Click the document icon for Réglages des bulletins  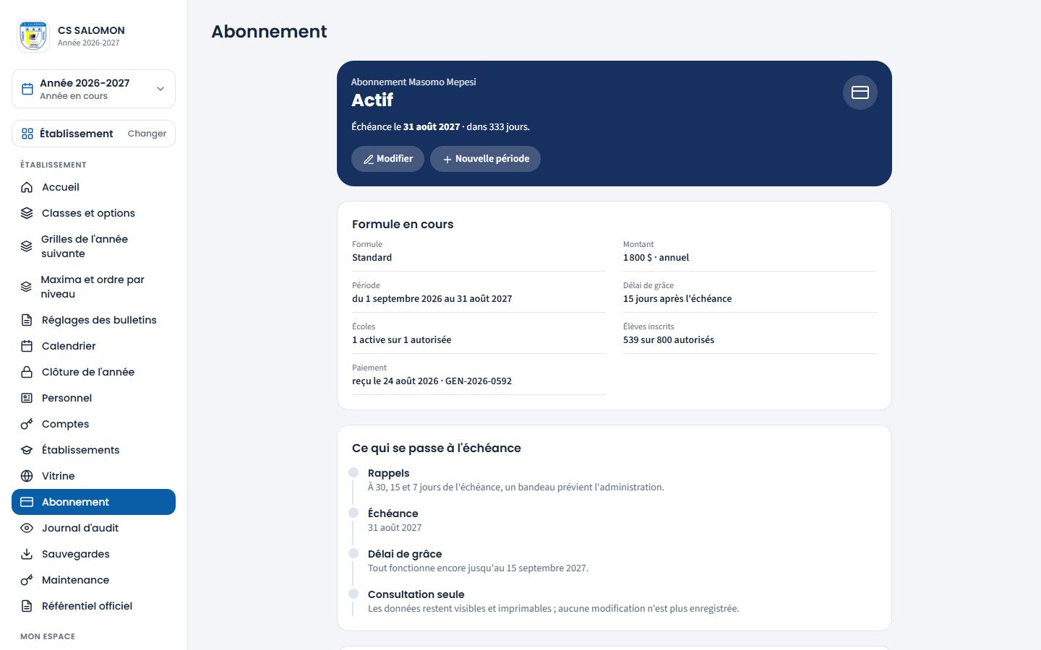tap(27, 320)
